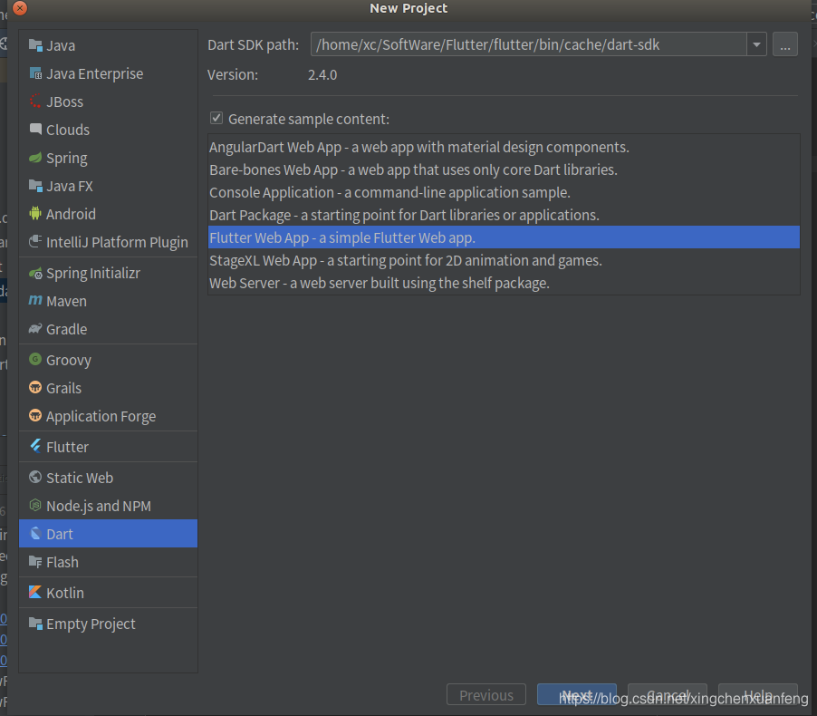Click the Spring leaf icon
Screen dimensions: 817x716
click(x=35, y=158)
